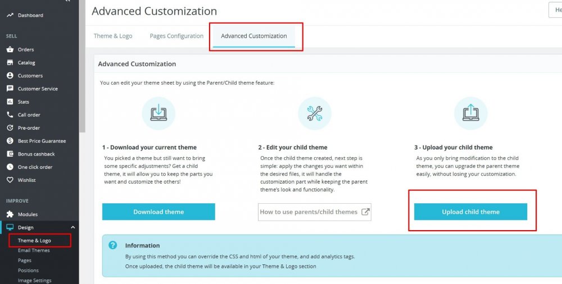Switch to the Theme & Logo tab
Image resolution: width=562 pixels, height=284 pixels.
pyautogui.click(x=113, y=36)
